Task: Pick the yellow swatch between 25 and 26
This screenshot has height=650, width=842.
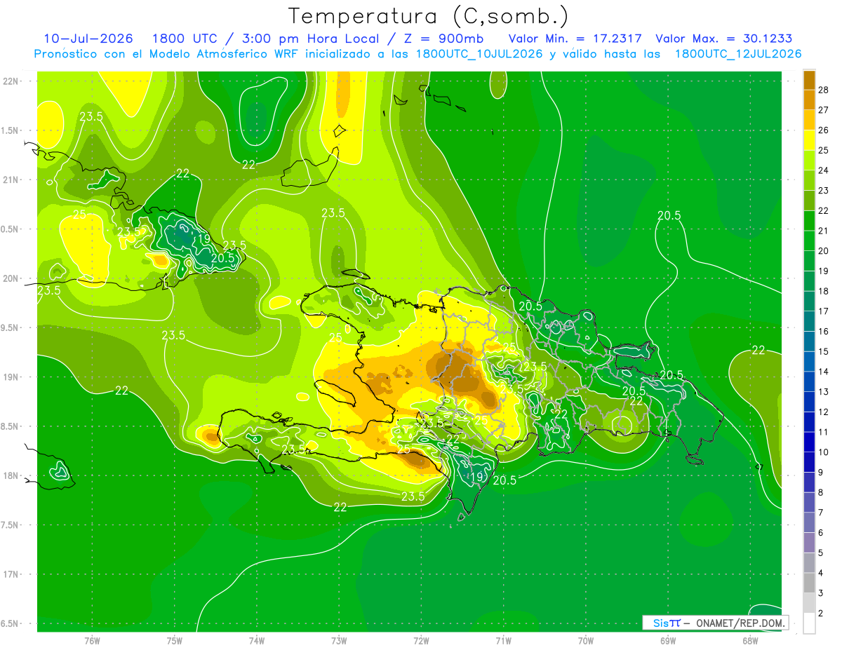Action: click(809, 140)
